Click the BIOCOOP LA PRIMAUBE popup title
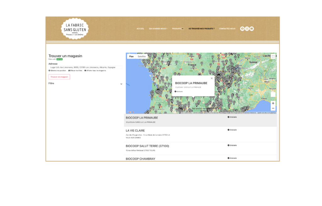Viewport: 322px width, 206px height. 191,83
